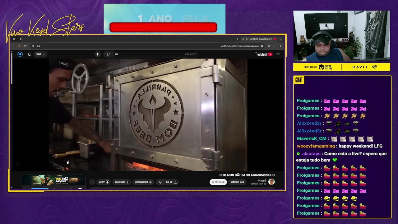Open the more actions ellipsis under video
398x224 pixels.
tap(92, 182)
